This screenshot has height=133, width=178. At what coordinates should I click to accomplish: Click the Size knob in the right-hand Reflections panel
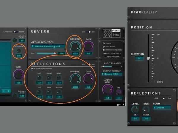(x=146, y=109)
